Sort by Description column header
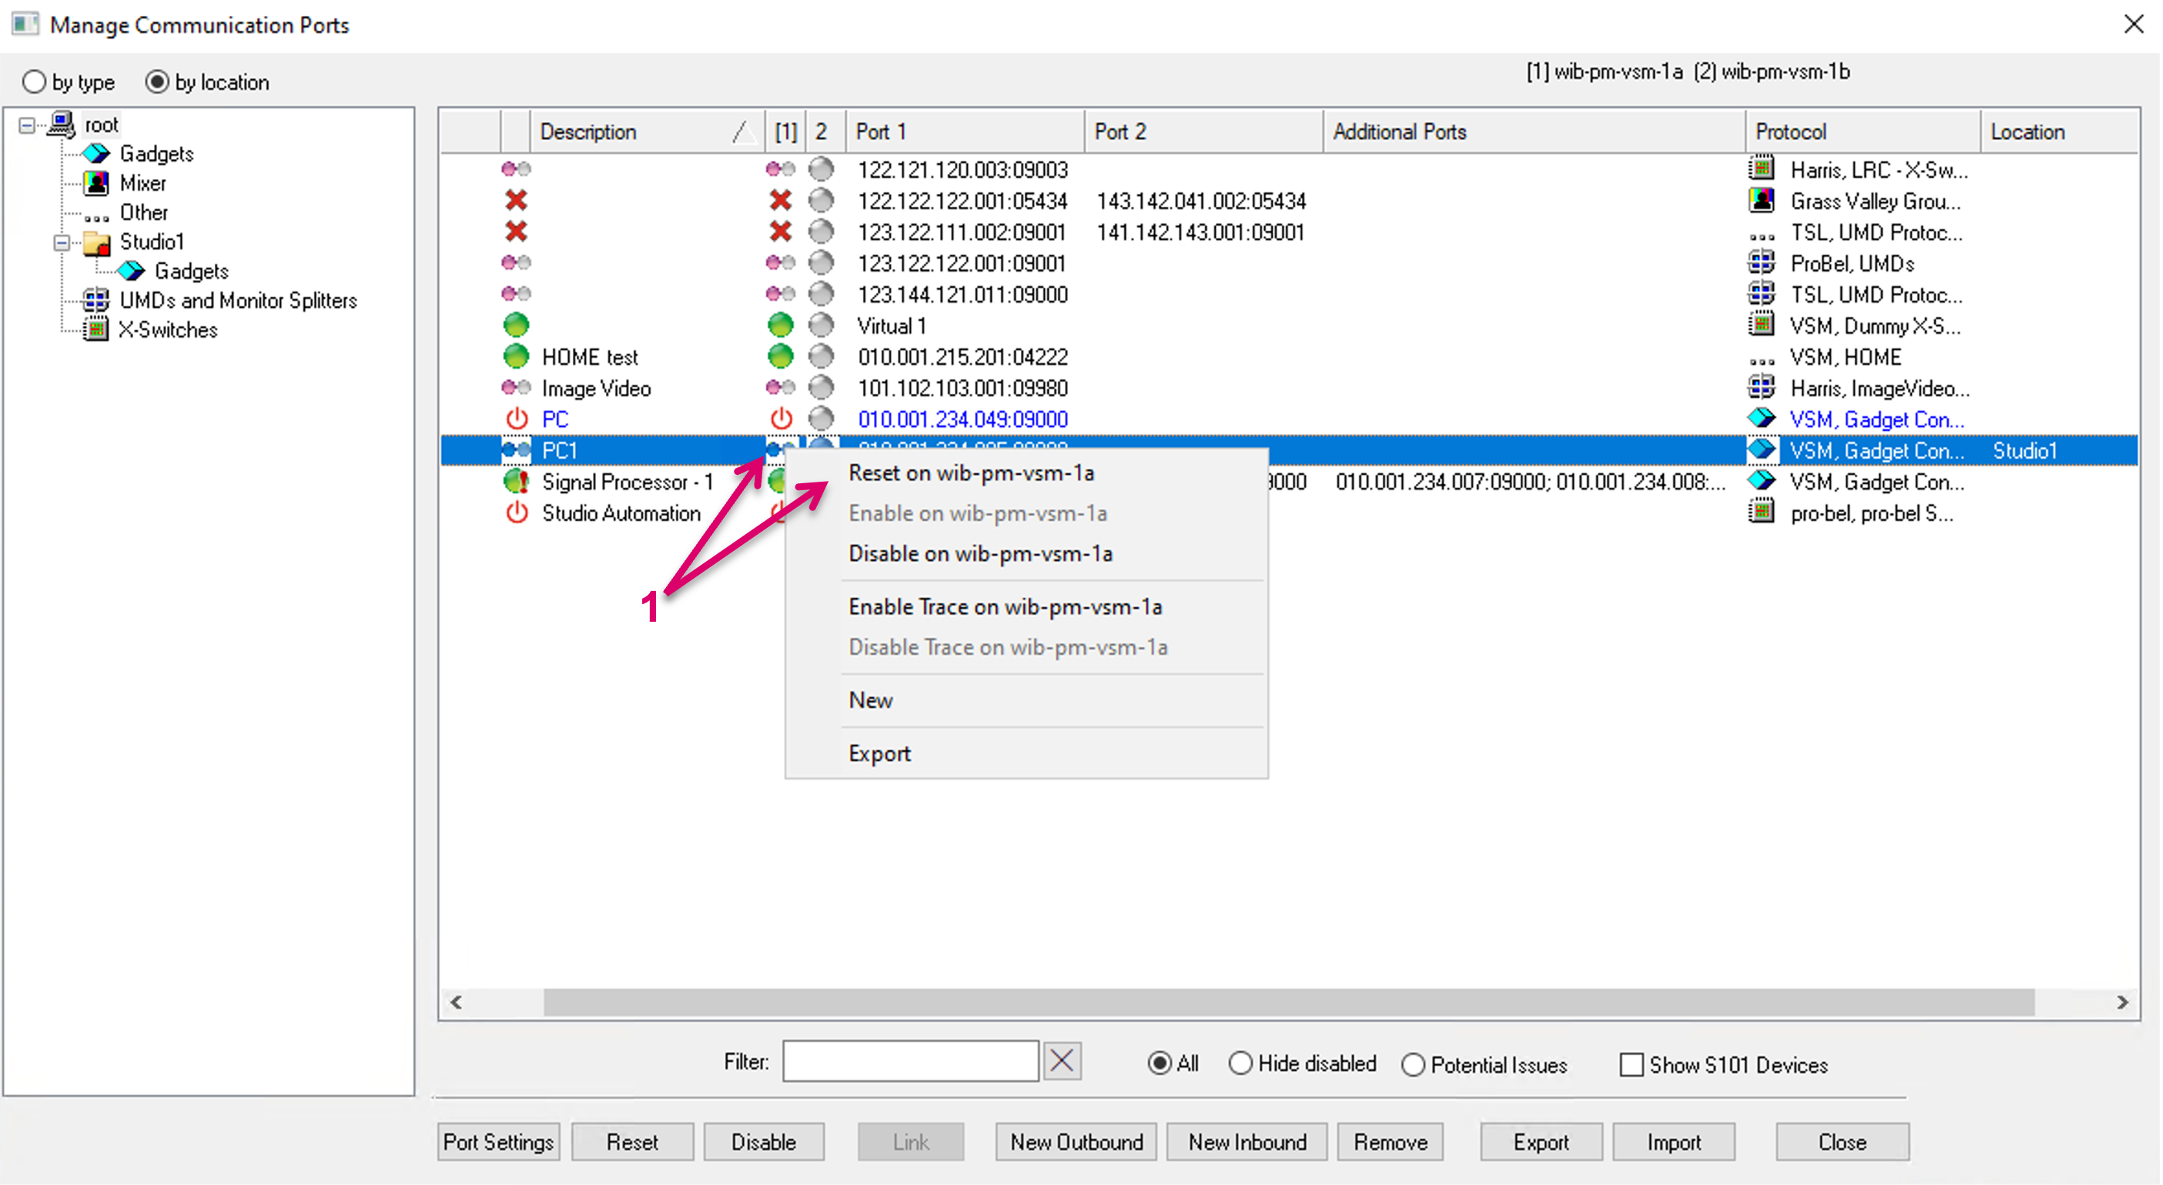The height and width of the screenshot is (1185, 2163). (588, 132)
